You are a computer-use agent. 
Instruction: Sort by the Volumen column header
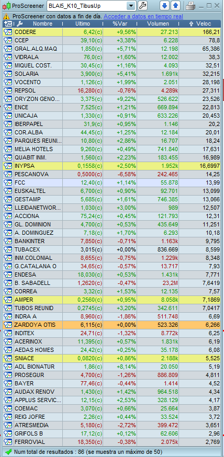(158, 24)
